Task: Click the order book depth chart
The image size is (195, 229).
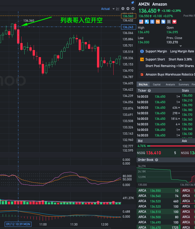Action: [x=166, y=175]
